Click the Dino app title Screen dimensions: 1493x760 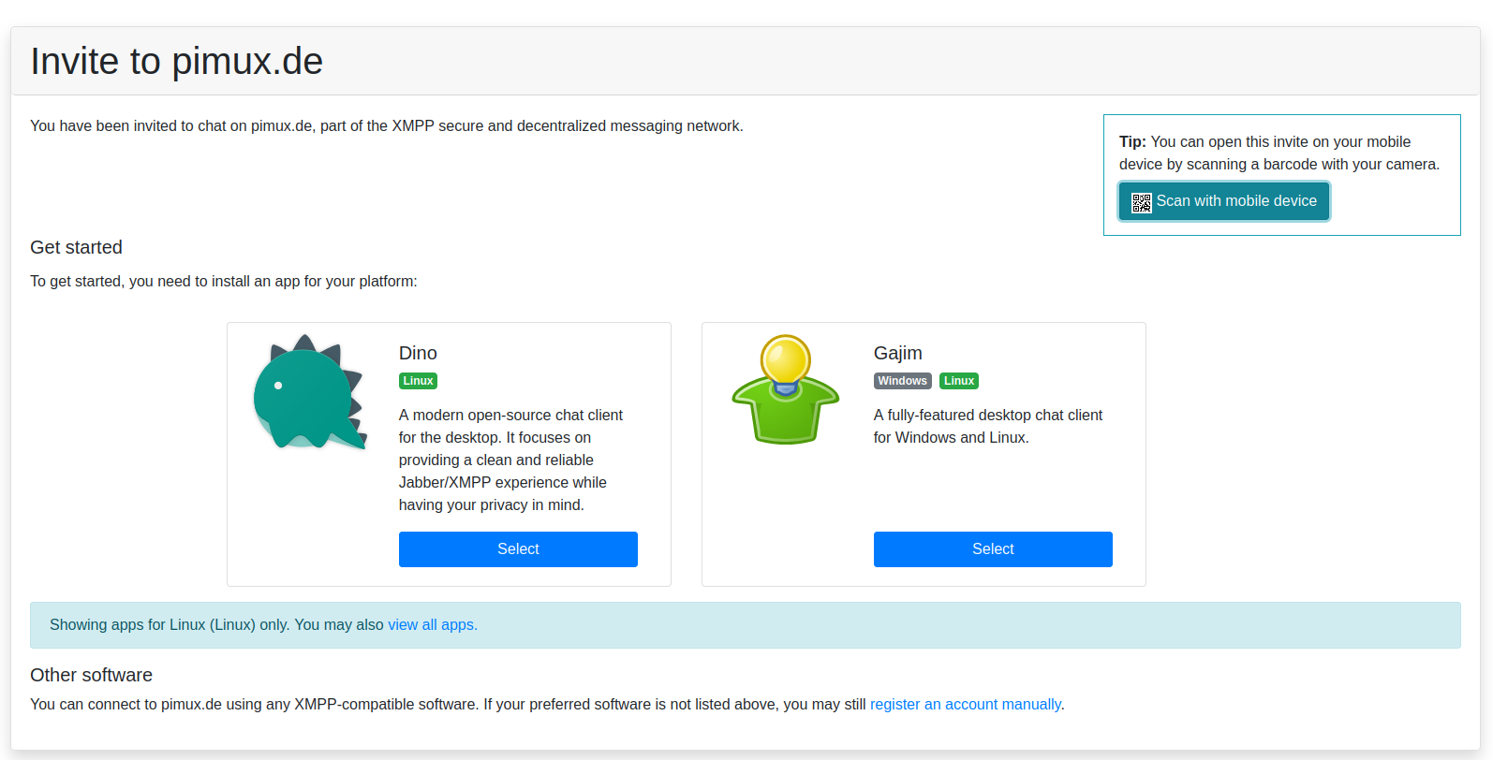coord(418,353)
